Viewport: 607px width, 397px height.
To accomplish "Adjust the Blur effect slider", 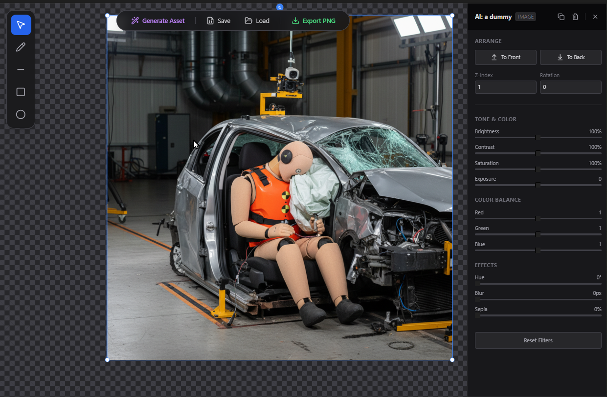I will pos(538,299).
